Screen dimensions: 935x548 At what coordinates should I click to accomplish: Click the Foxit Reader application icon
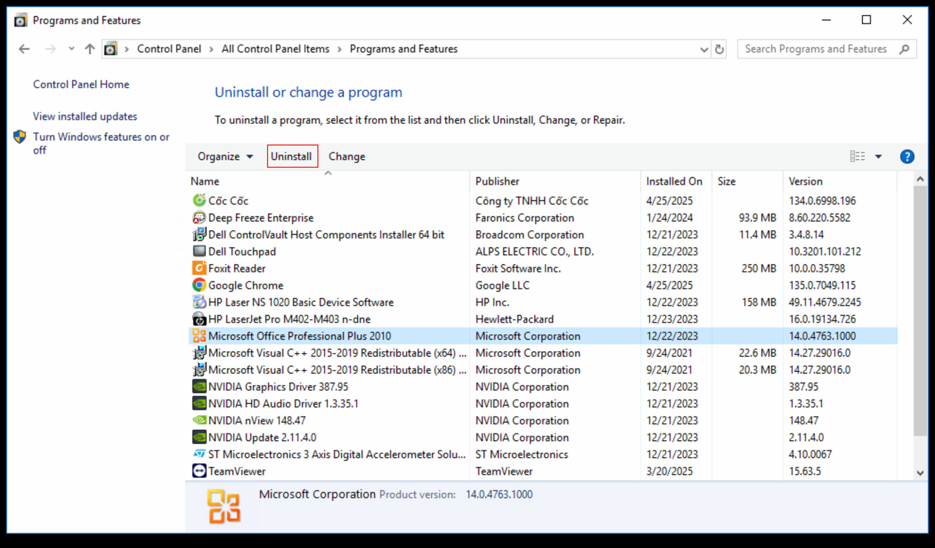tap(199, 268)
